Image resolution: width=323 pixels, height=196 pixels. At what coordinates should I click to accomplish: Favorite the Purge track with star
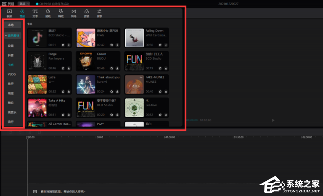63,68
